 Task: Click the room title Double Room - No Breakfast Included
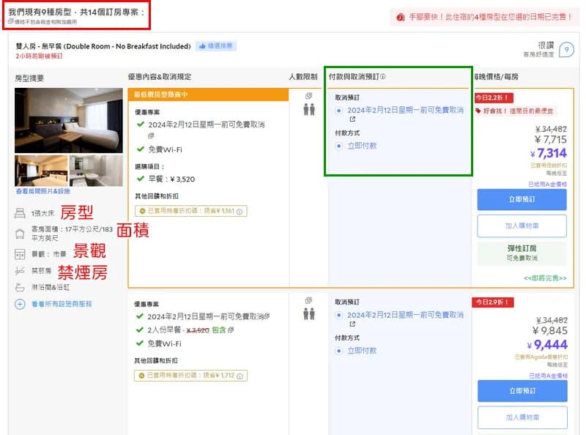103,46
